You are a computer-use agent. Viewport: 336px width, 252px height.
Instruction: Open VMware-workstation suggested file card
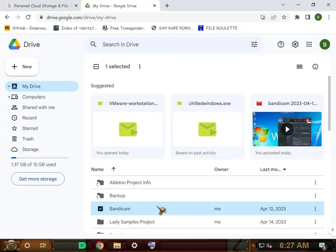(x=128, y=127)
